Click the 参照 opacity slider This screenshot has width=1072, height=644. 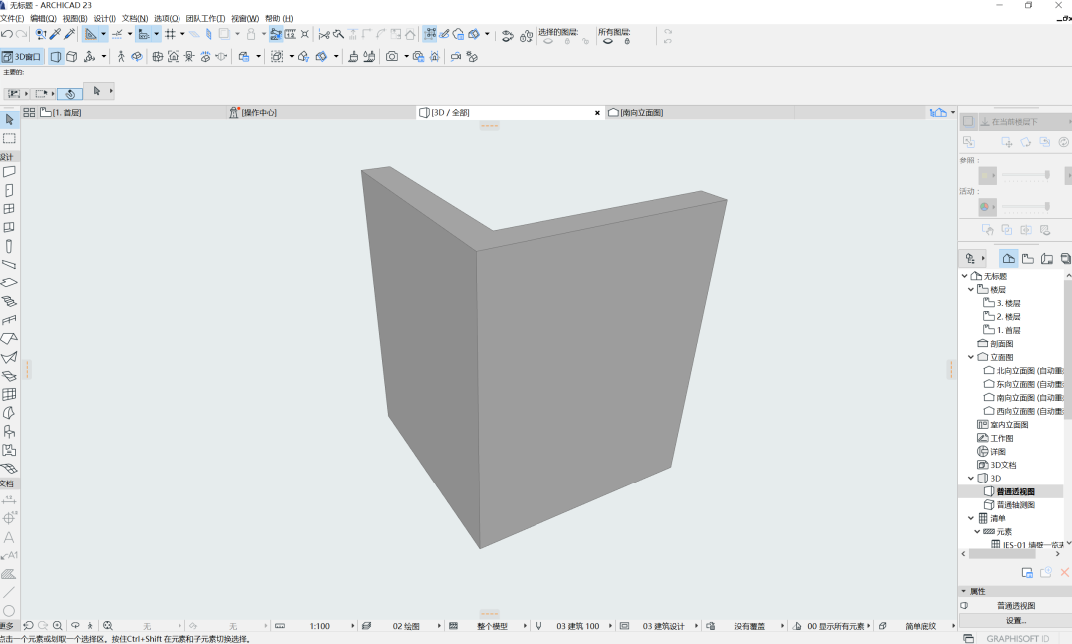click(x=1025, y=175)
